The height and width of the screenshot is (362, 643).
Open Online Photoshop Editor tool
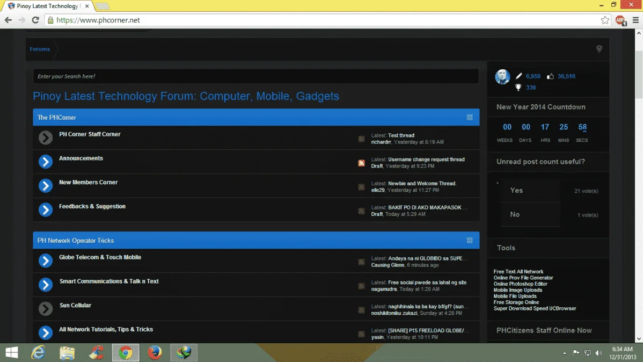(521, 284)
